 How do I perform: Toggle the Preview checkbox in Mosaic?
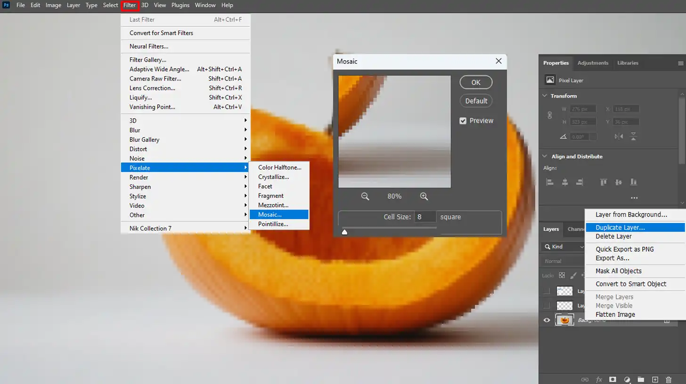(x=463, y=121)
